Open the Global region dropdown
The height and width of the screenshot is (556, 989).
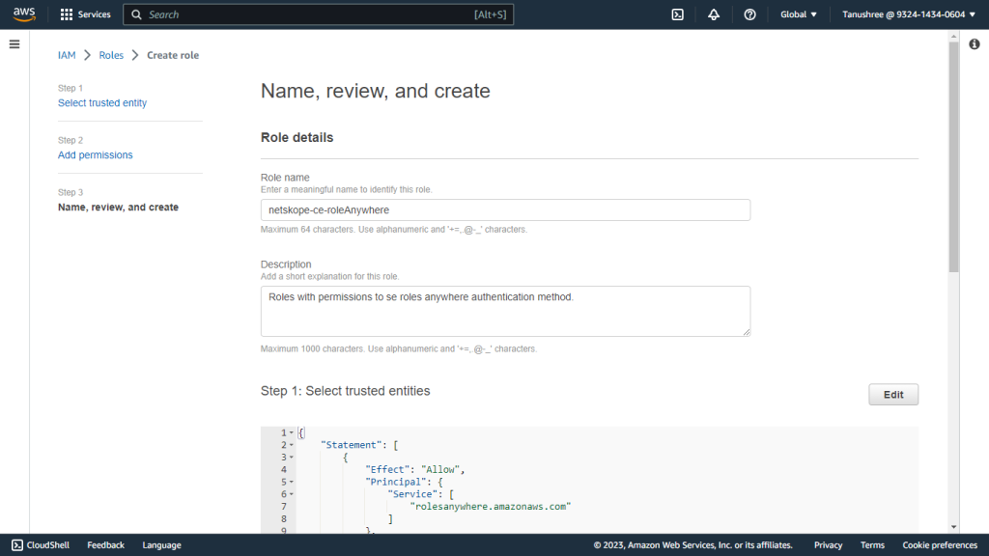click(x=799, y=14)
